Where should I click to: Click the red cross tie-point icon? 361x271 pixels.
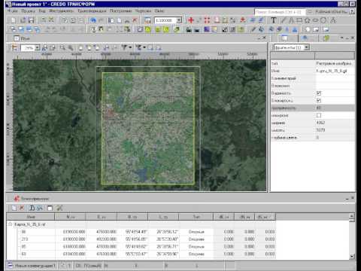(191, 20)
